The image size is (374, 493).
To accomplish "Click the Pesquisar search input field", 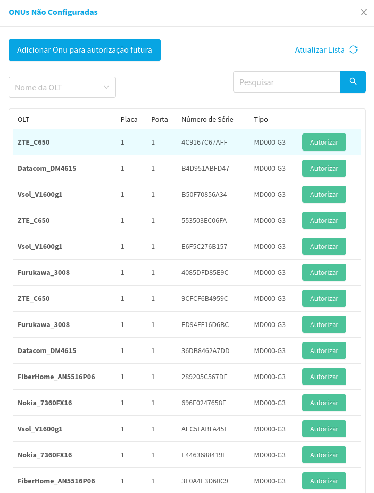I will point(287,82).
